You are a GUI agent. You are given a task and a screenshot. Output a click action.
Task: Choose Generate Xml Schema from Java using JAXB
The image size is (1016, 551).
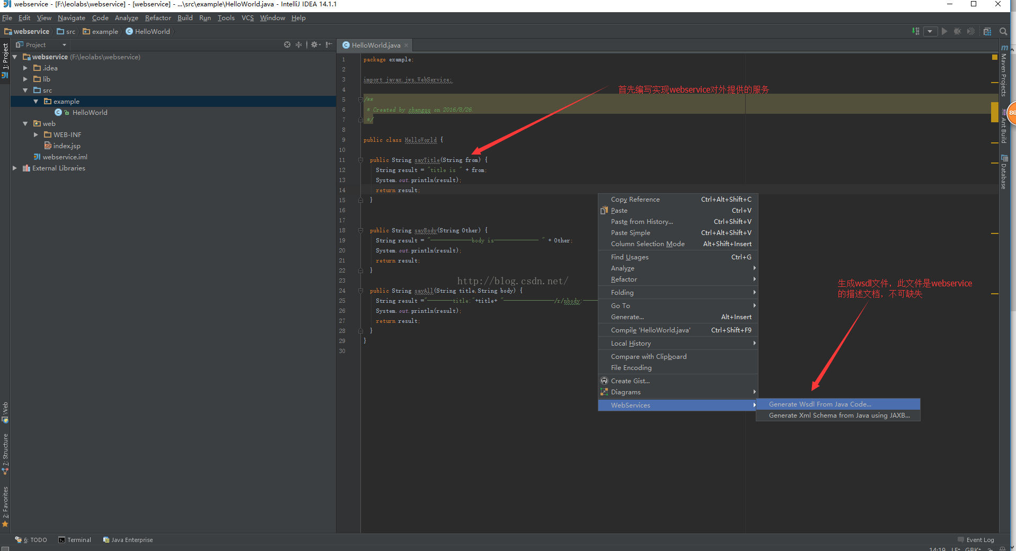[838, 415]
